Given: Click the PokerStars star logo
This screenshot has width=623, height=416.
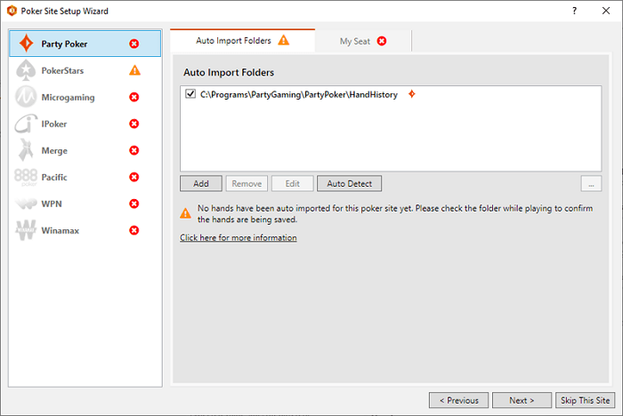Looking at the screenshot, I should pyautogui.click(x=26, y=70).
